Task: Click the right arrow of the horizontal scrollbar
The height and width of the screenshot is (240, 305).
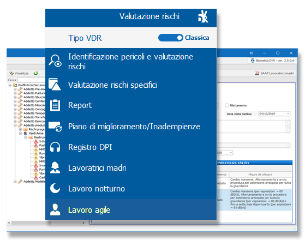Action: (83, 223)
